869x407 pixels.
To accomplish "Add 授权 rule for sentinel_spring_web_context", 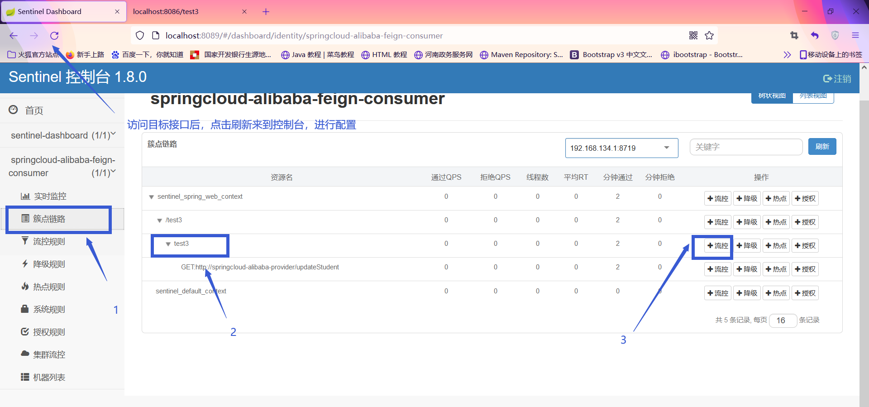I will click(805, 198).
